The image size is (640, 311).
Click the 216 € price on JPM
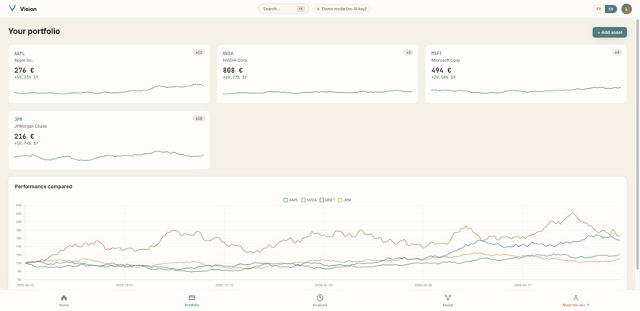point(24,136)
